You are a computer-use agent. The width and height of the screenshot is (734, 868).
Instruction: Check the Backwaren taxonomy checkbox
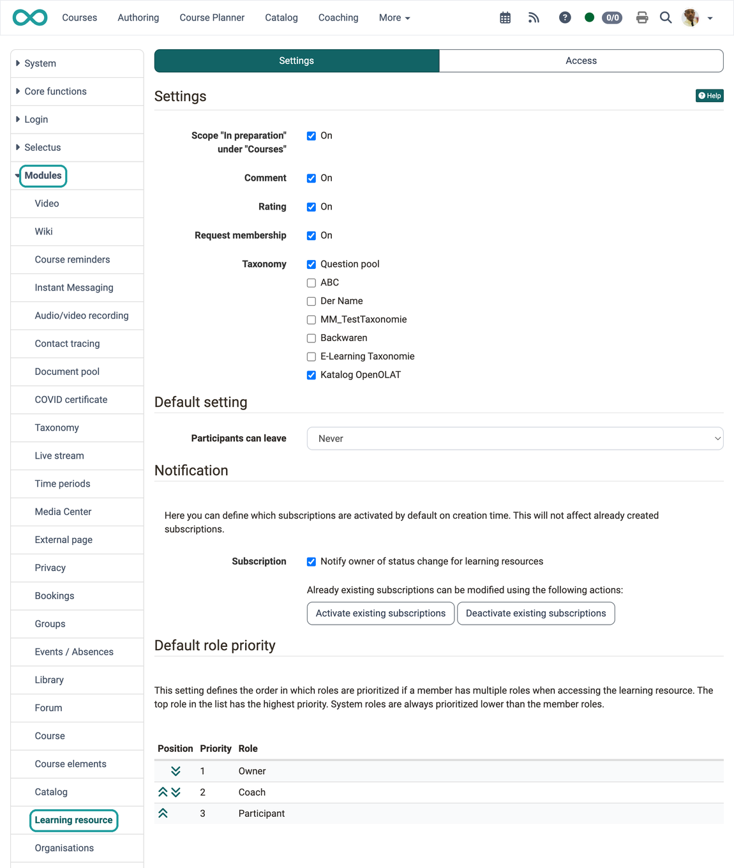[311, 339]
